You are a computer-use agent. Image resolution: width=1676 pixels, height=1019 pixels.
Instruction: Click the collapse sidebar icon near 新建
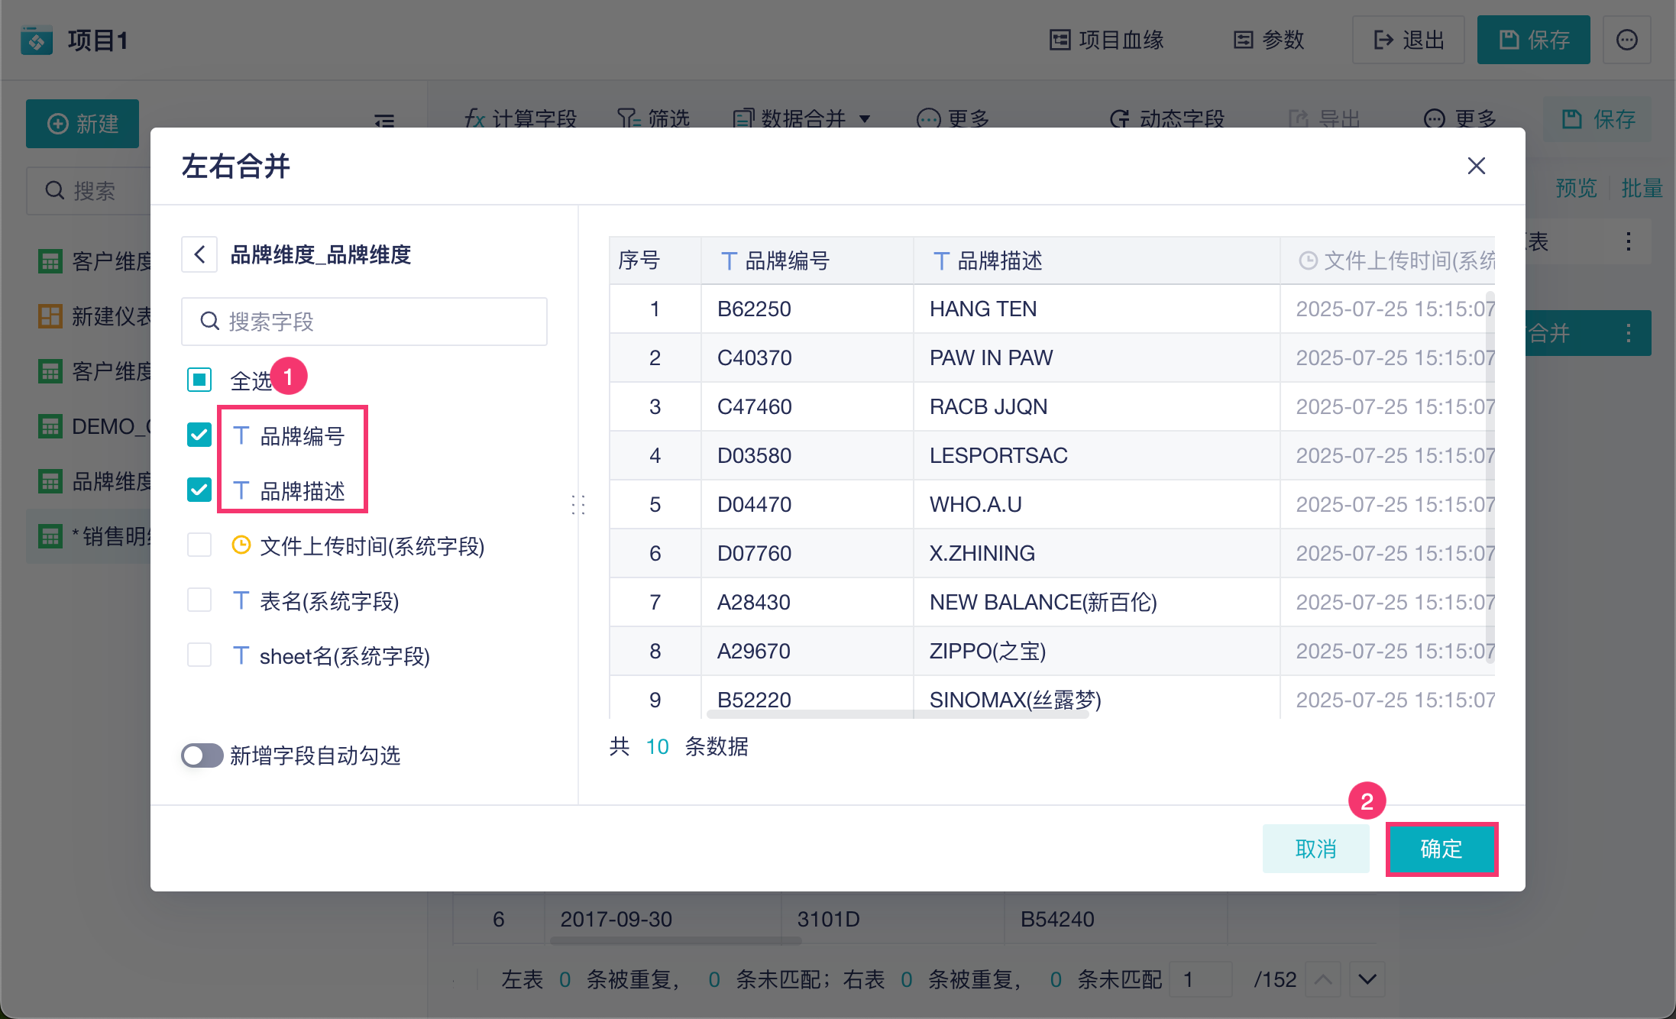point(384,121)
